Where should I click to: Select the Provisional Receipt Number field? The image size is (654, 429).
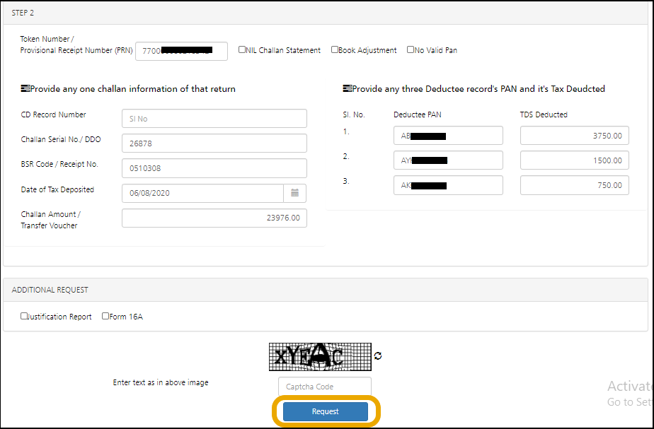(x=180, y=50)
